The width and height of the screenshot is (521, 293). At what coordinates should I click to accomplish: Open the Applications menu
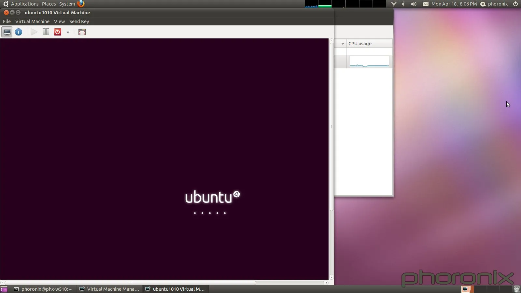[x=25, y=4]
